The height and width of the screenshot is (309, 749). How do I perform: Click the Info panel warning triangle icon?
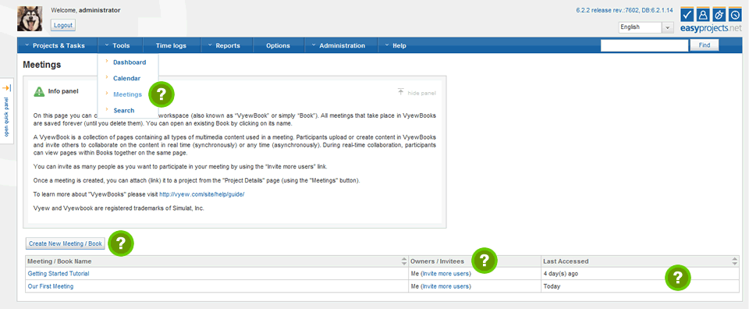[x=39, y=91]
